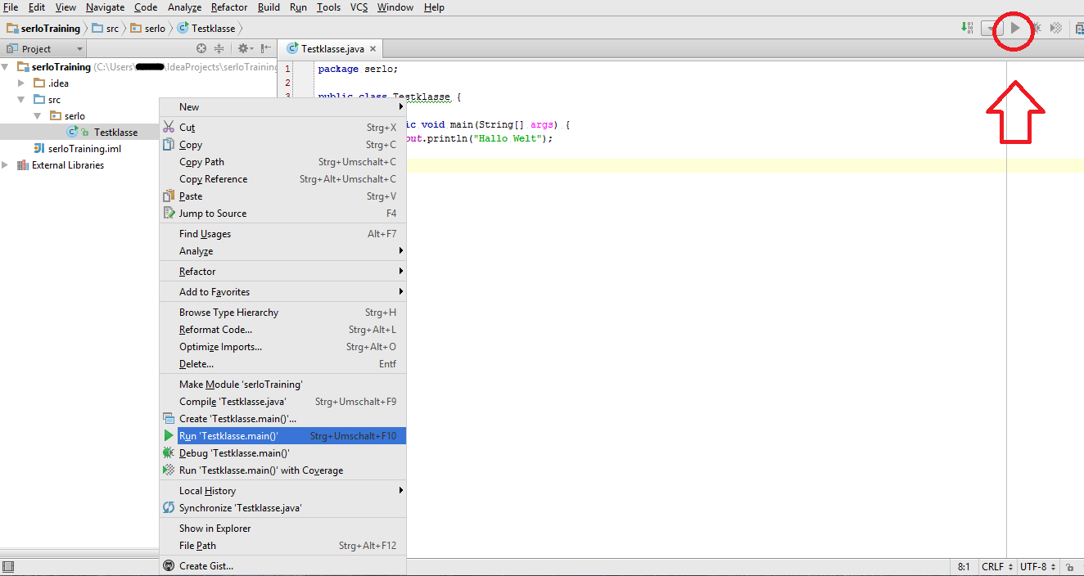Viewport: 1084px width, 576px height.
Task: Choose Delete... in the context menu
Action: (282, 364)
